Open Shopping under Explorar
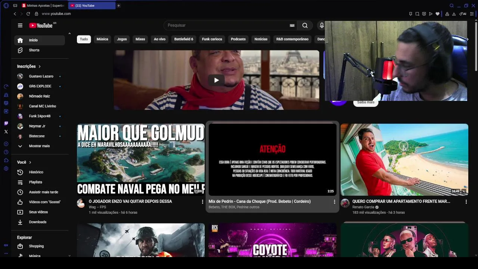 pyautogui.click(x=40, y=246)
